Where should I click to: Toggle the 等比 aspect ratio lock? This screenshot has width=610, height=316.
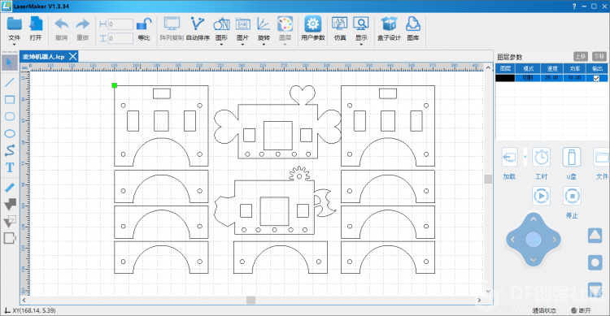[143, 24]
